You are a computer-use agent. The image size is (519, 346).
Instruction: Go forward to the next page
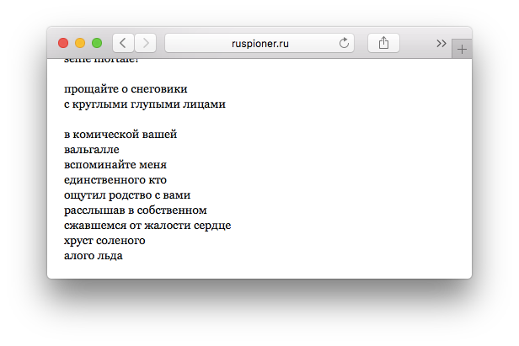click(x=145, y=43)
